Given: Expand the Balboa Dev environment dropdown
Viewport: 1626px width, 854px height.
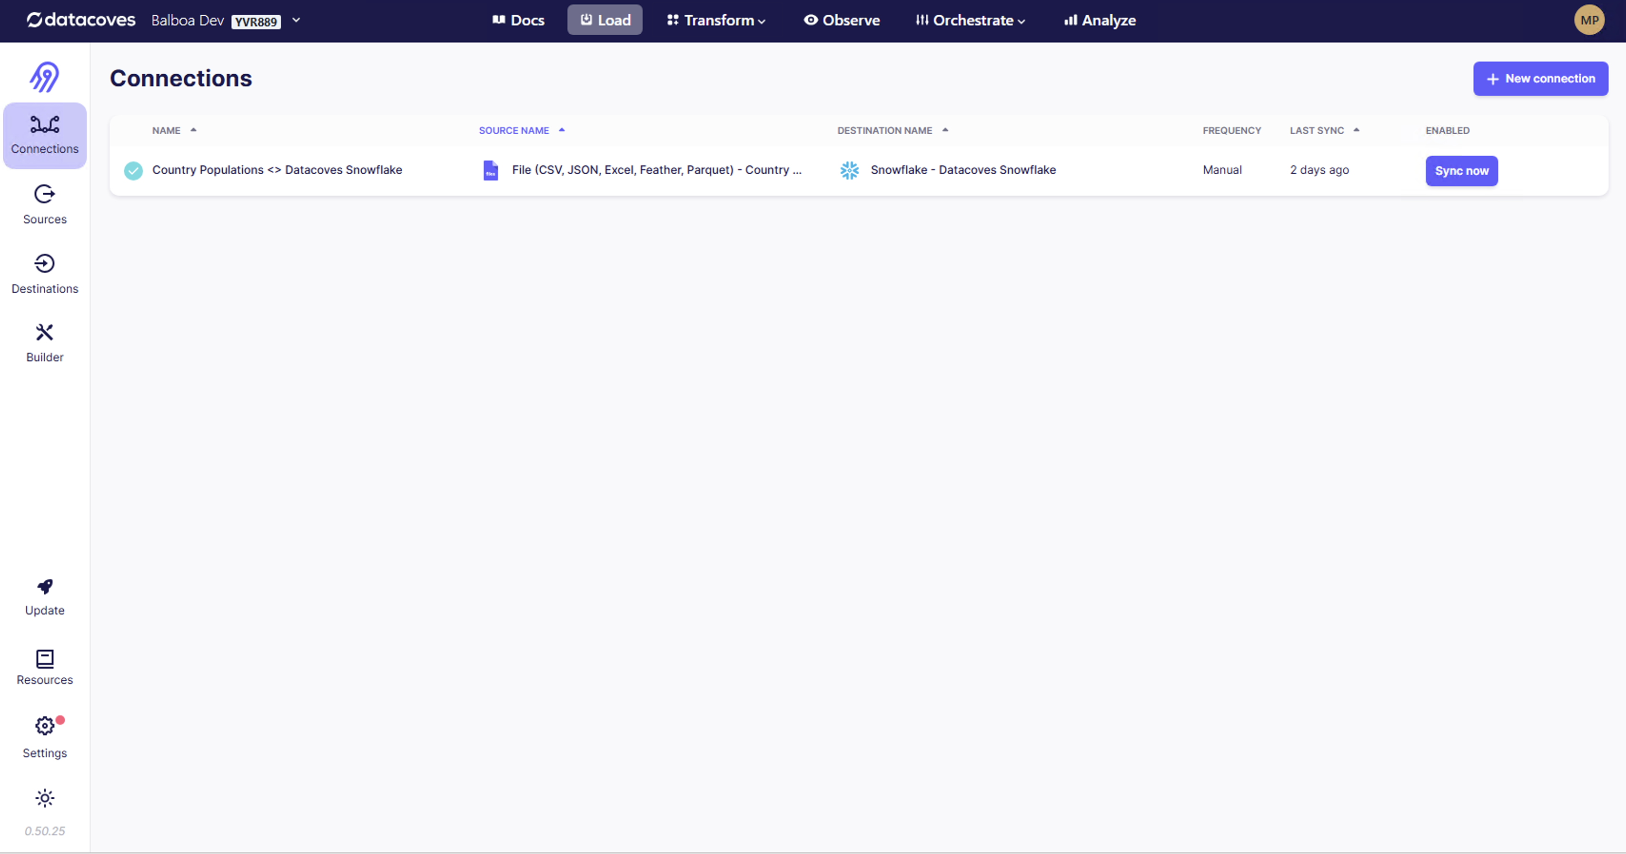Looking at the screenshot, I should point(296,20).
